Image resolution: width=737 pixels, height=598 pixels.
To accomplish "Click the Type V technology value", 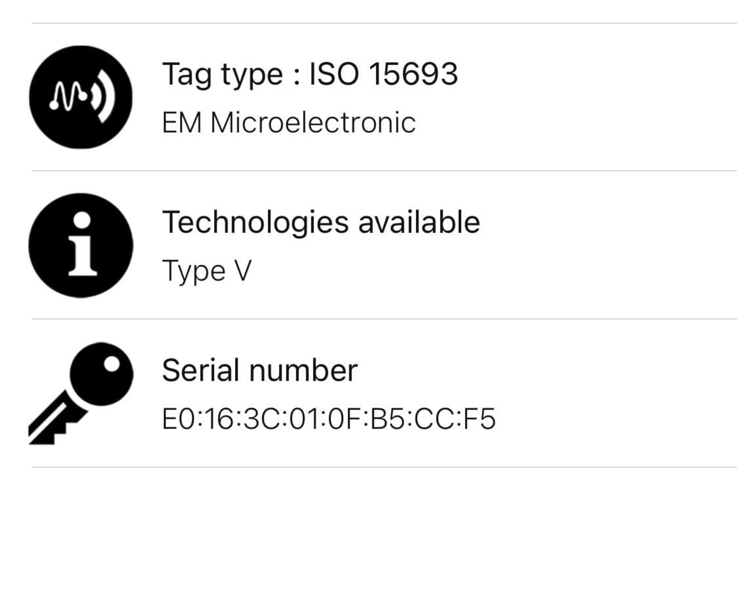I will (207, 271).
